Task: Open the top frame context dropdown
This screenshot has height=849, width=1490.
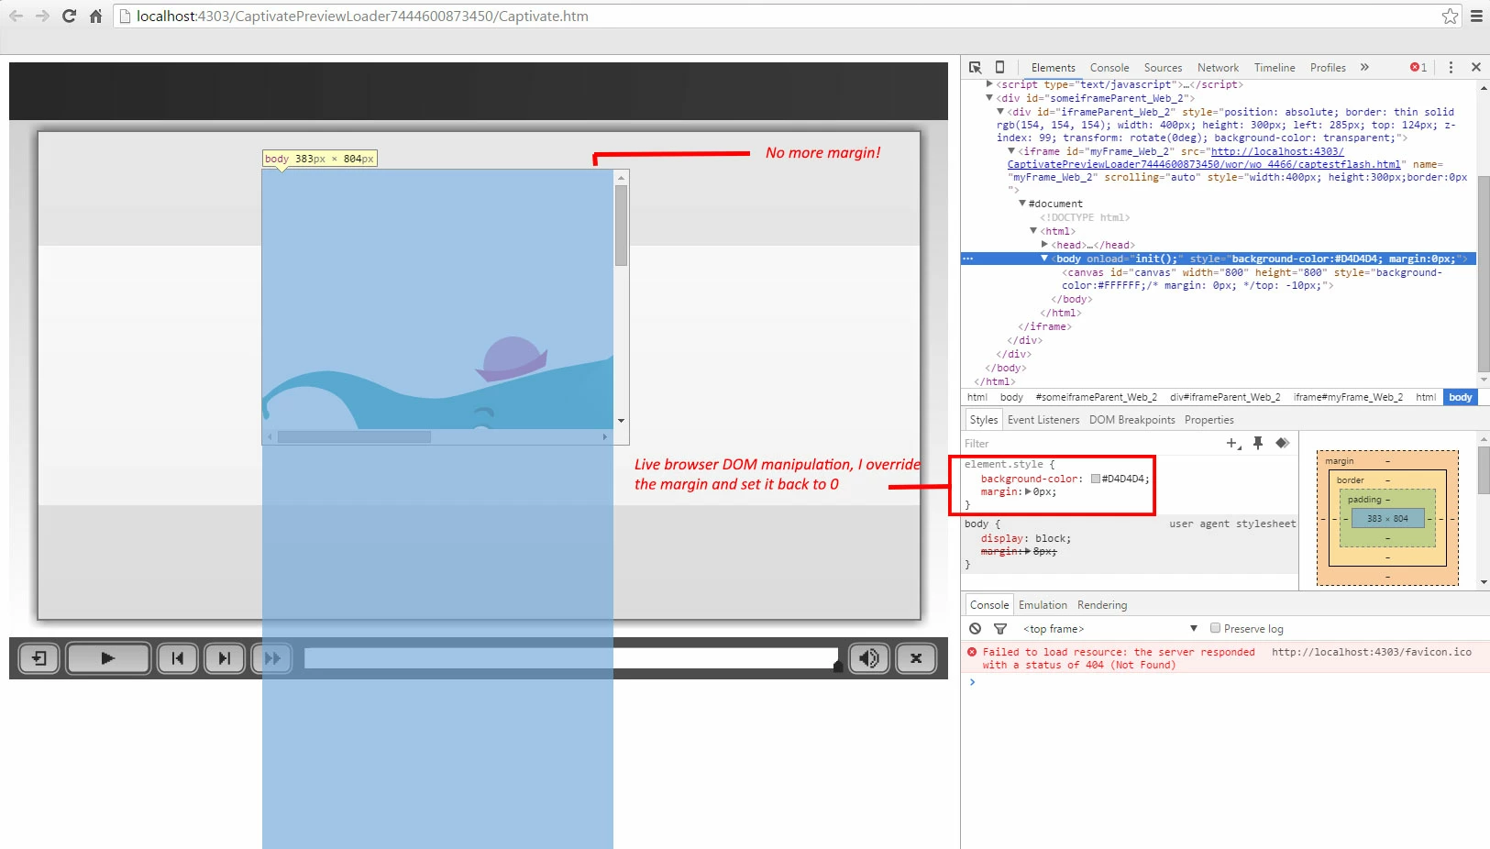Action: [1109, 629]
